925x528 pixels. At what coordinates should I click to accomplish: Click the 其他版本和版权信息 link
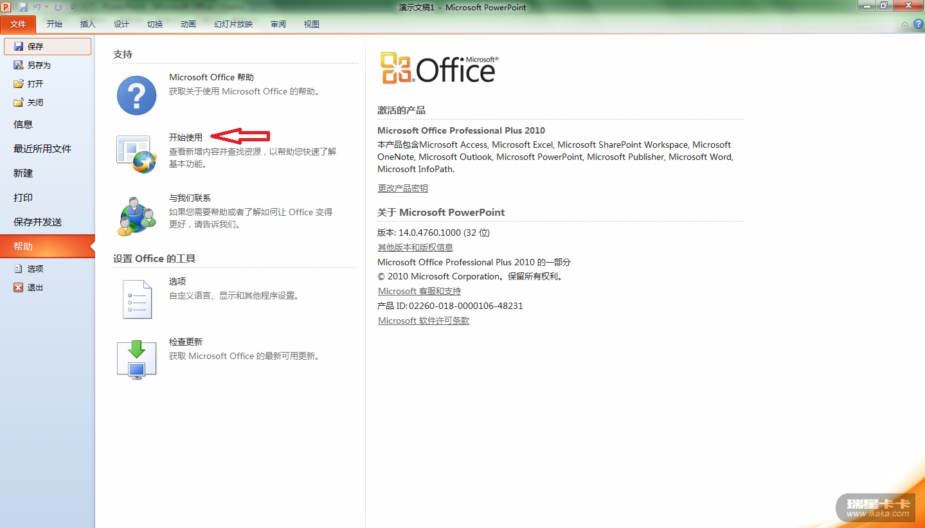[415, 247]
